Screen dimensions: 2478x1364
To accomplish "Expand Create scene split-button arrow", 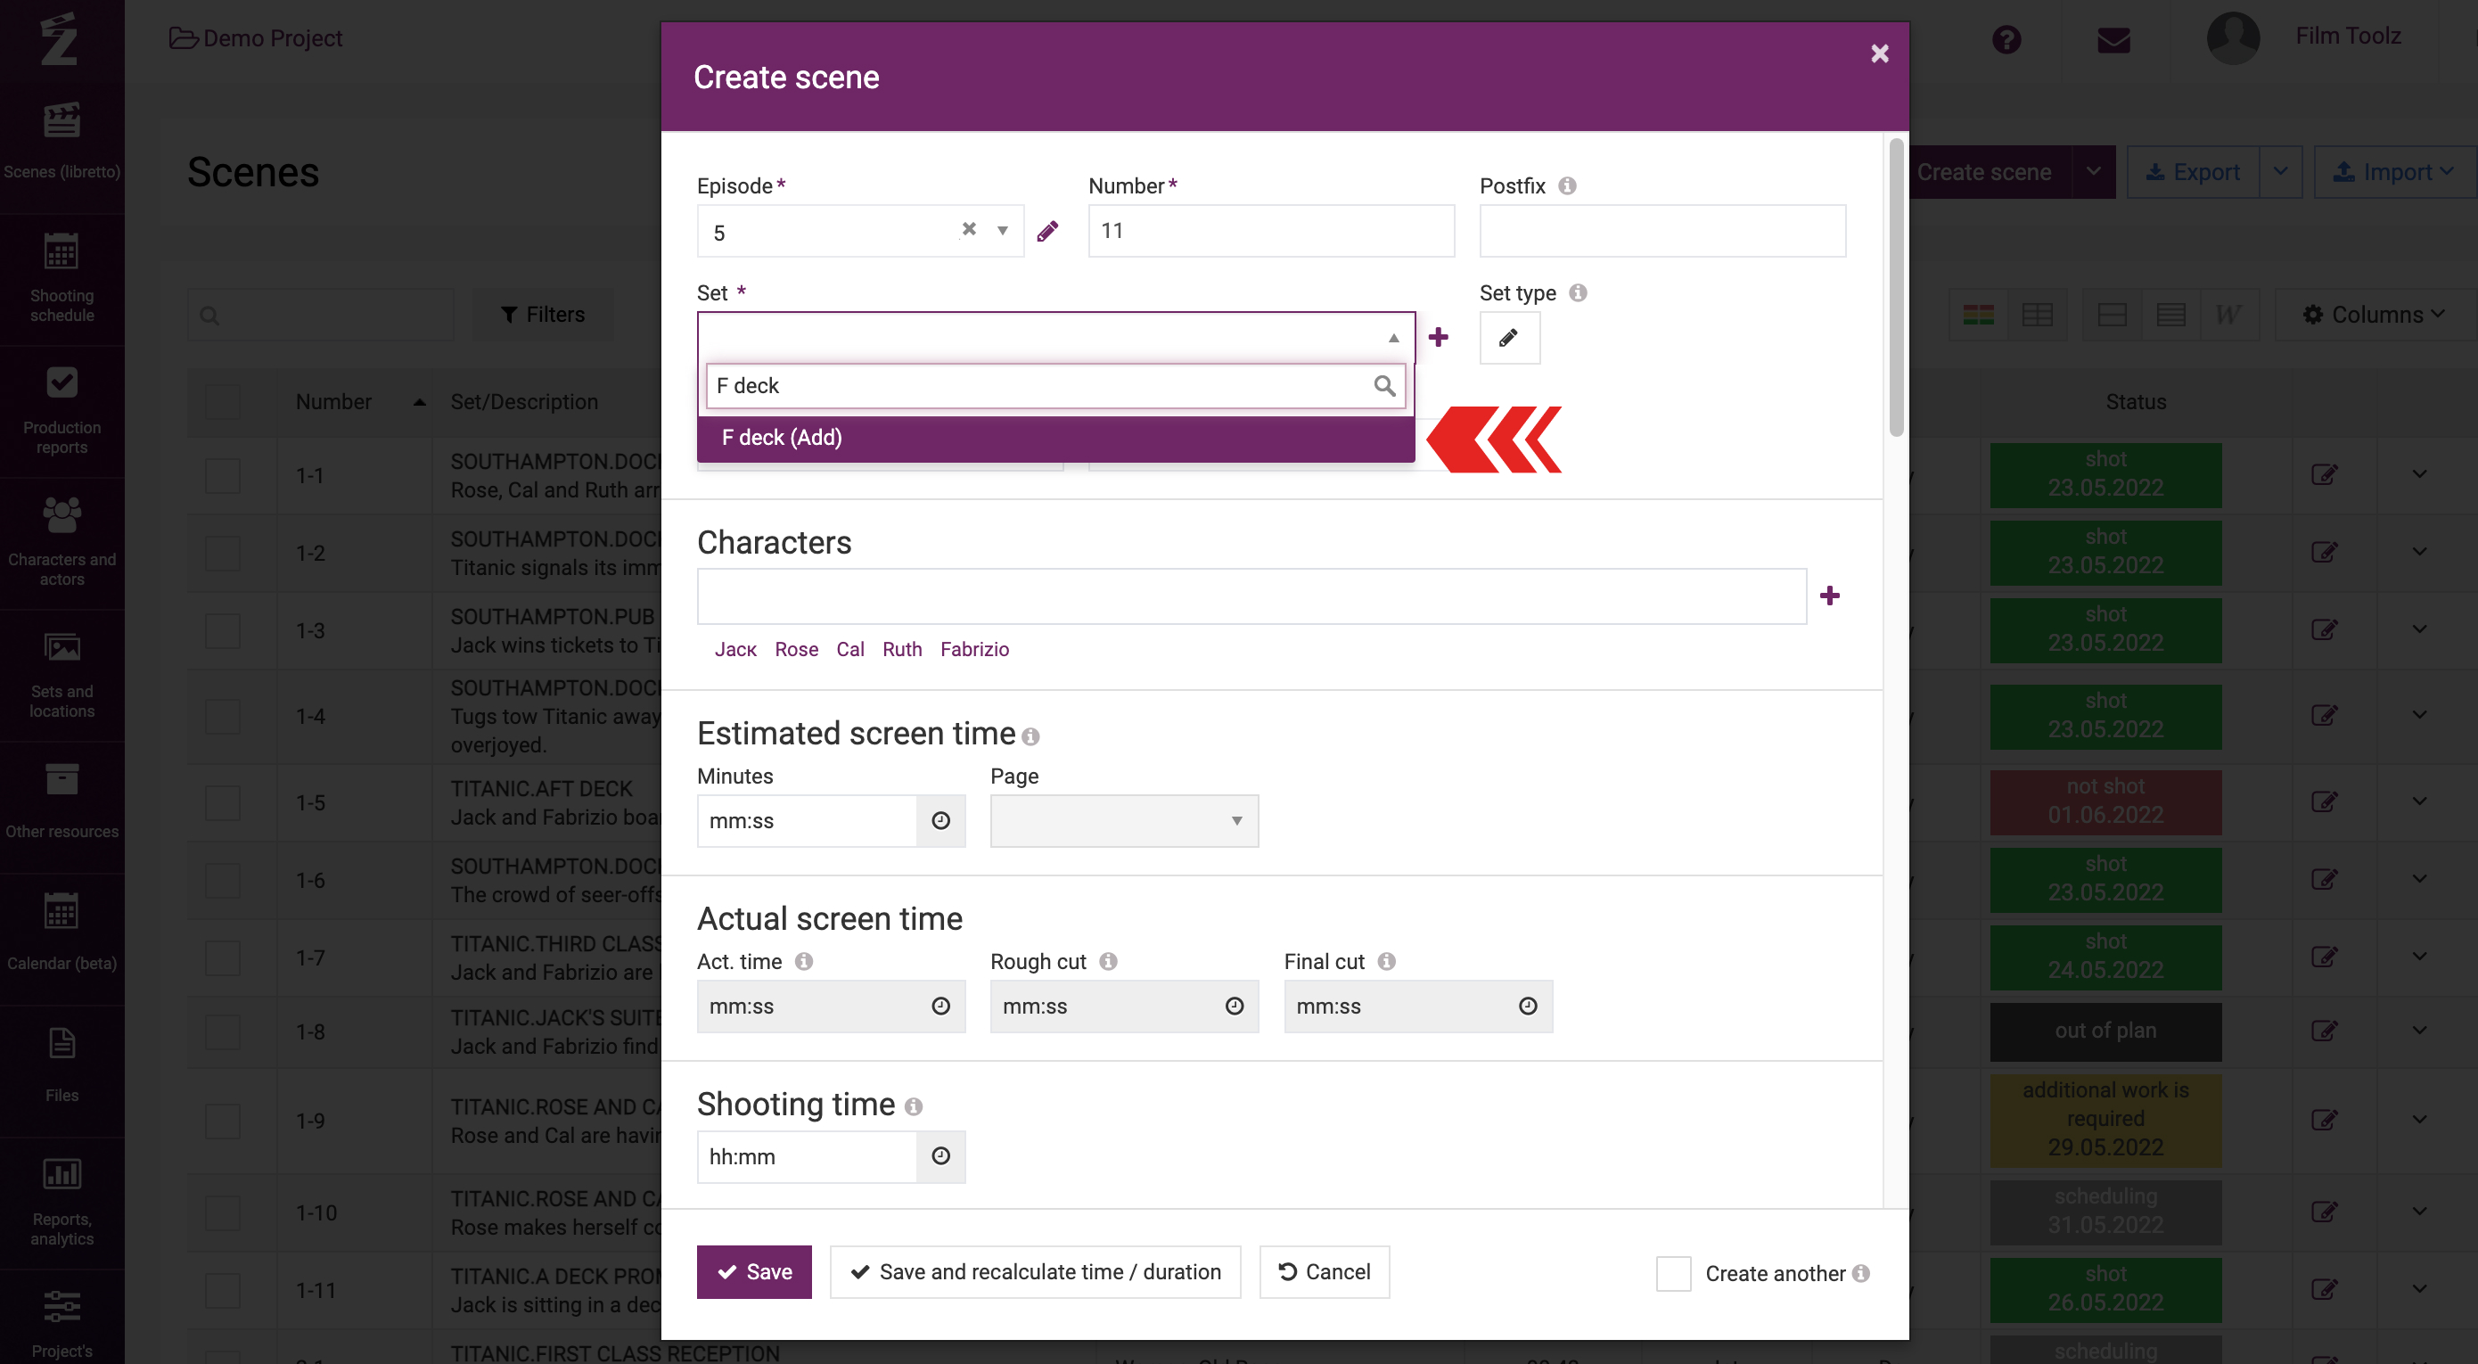I will tap(2093, 172).
